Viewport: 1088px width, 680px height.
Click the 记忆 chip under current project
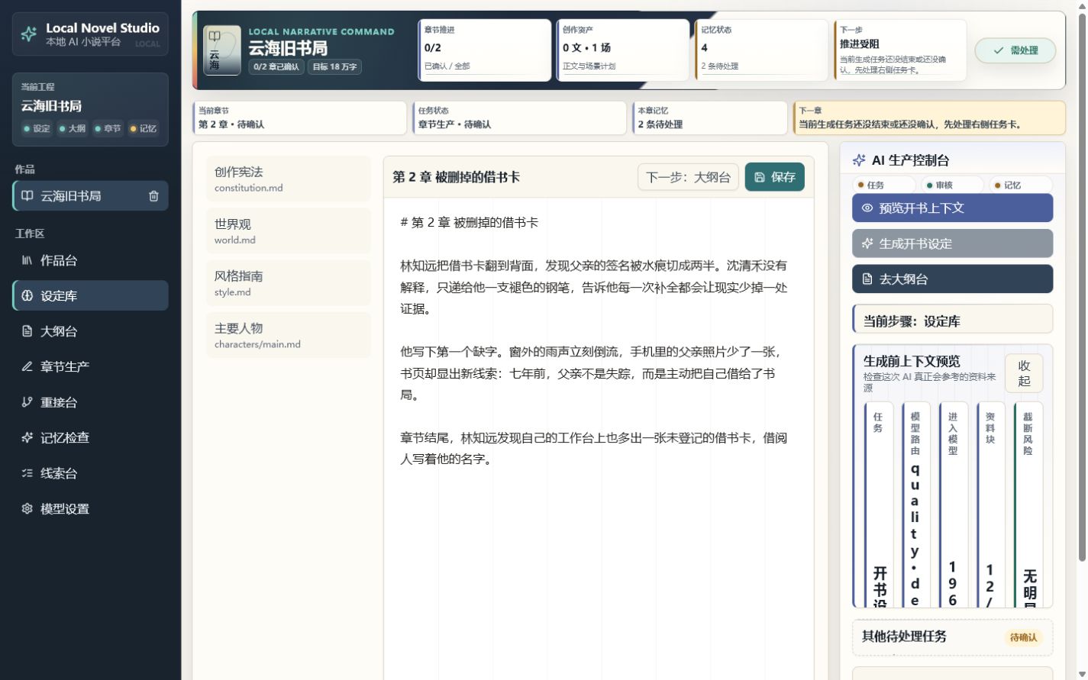point(144,128)
